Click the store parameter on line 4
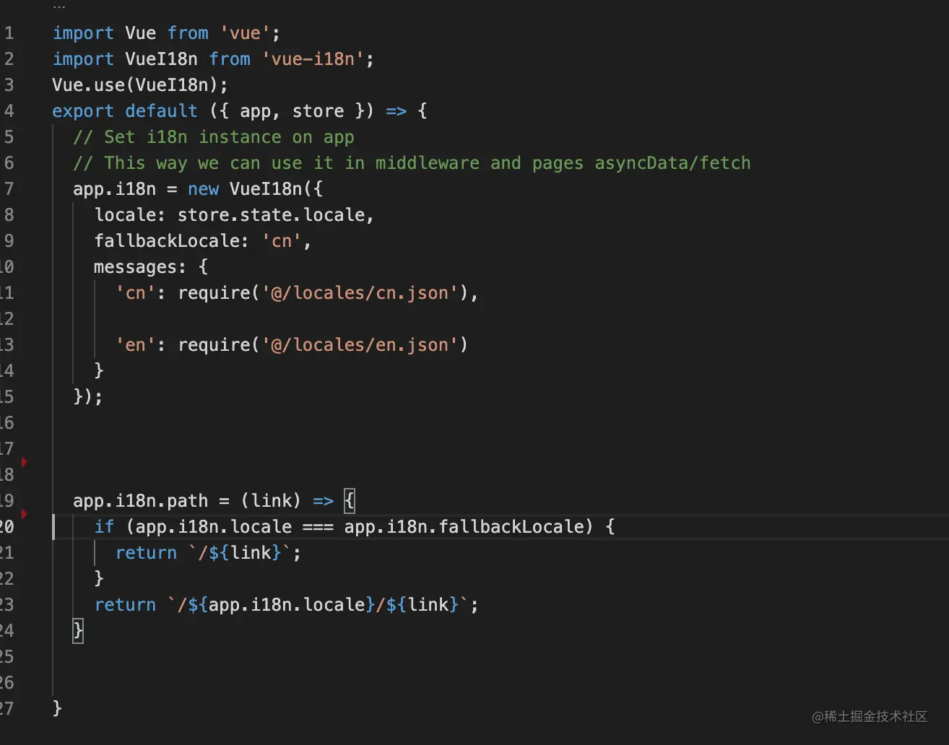The height and width of the screenshot is (745, 949). [x=318, y=111]
